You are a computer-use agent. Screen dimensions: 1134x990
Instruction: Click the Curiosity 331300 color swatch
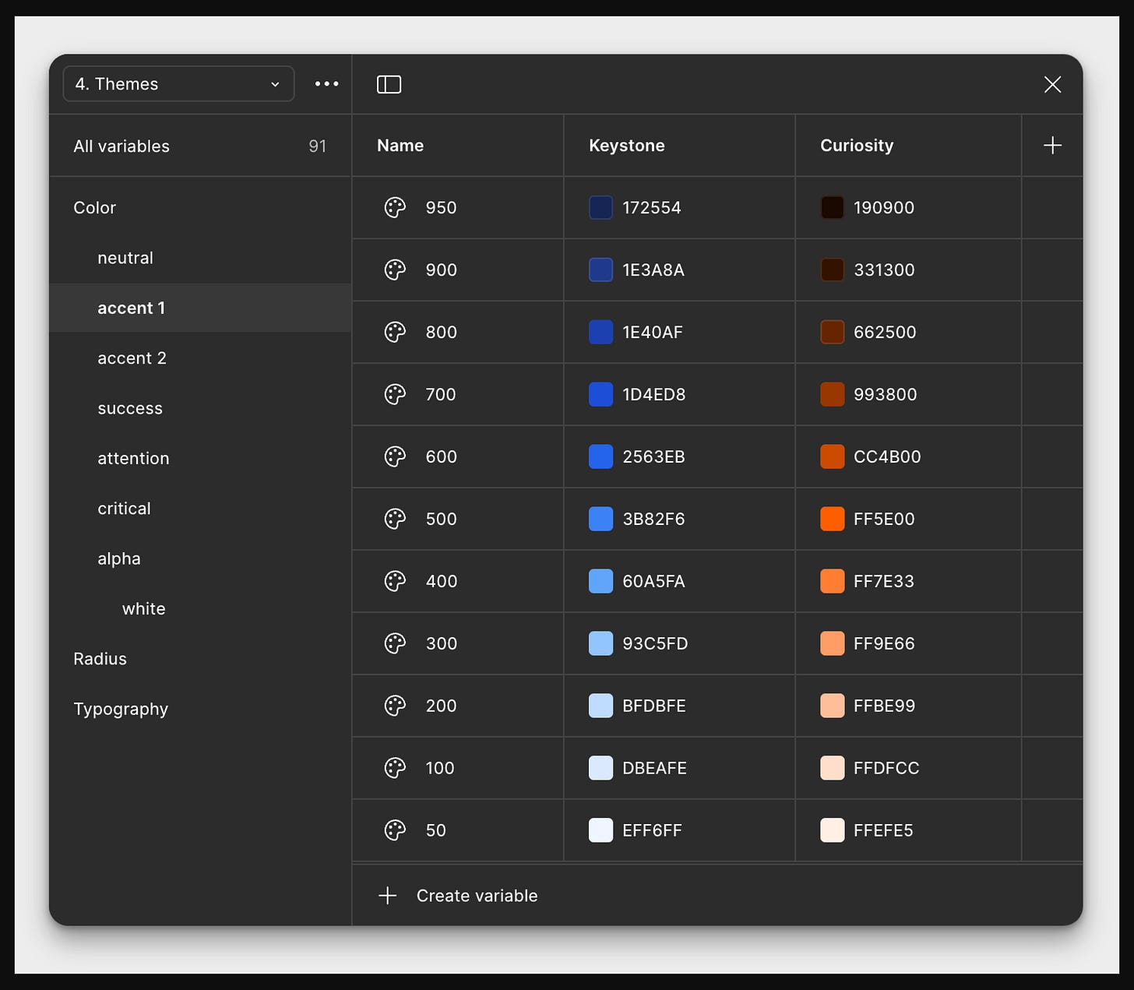coord(833,270)
